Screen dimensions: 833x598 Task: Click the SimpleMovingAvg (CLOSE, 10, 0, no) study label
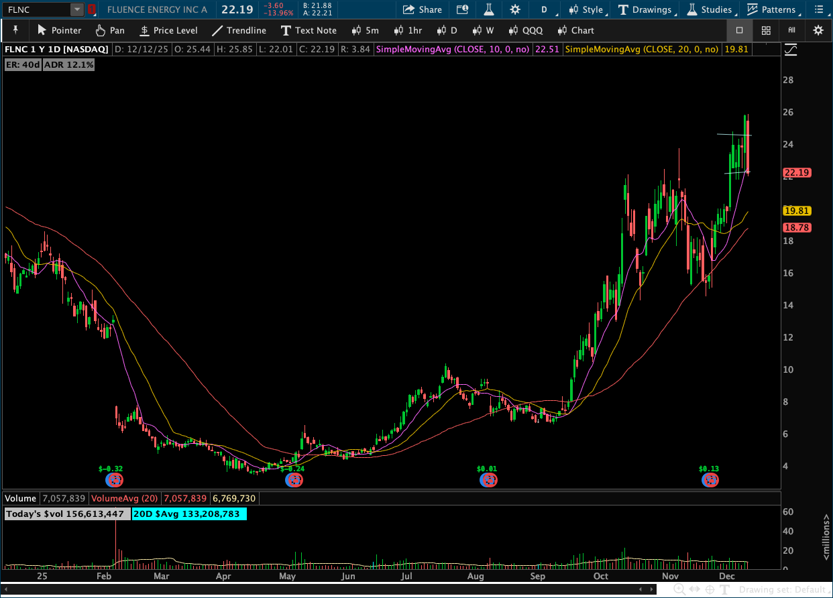453,50
